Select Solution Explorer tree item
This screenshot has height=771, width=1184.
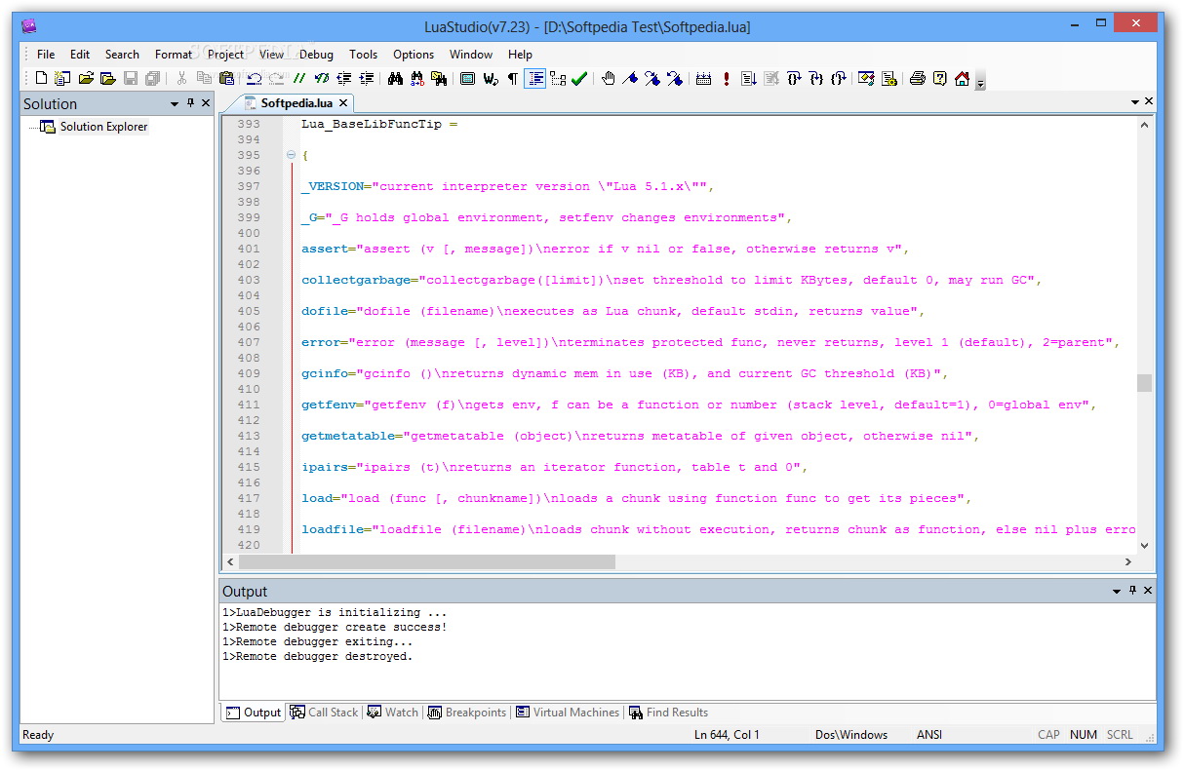click(x=103, y=127)
